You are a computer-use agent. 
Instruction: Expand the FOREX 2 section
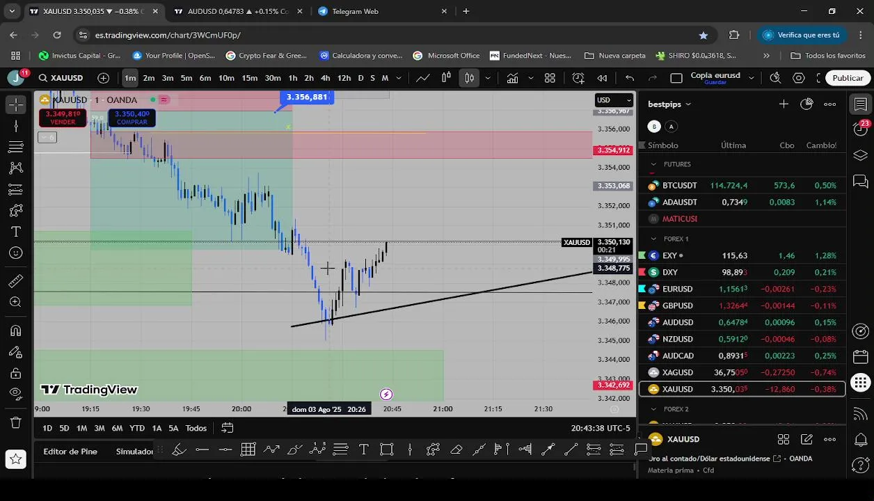coord(653,409)
